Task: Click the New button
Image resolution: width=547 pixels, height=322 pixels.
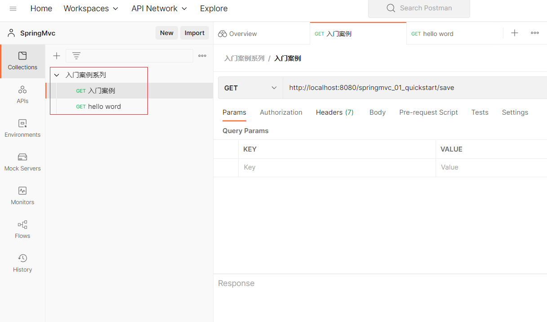Action: [167, 33]
